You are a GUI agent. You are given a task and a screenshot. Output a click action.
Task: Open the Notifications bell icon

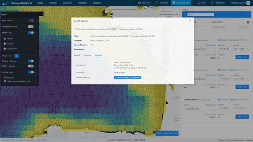[x=212, y=3]
